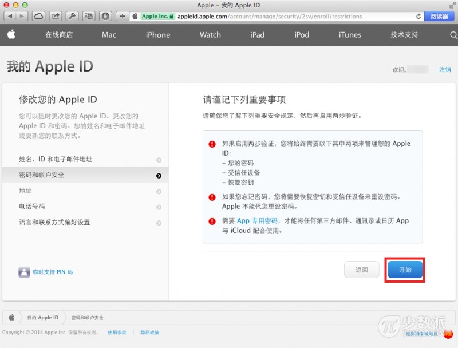Open Reader view 阅读器 button
The image size is (458, 348).
(x=439, y=17)
